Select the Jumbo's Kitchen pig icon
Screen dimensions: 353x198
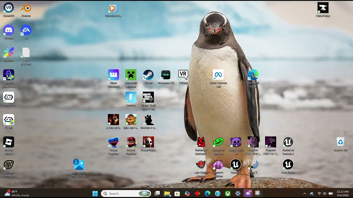pyautogui.click(x=218, y=169)
